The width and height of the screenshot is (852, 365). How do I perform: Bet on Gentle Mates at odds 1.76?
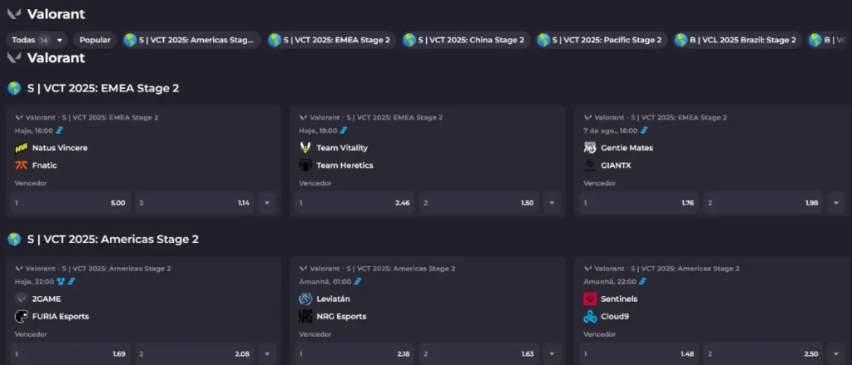(x=639, y=203)
